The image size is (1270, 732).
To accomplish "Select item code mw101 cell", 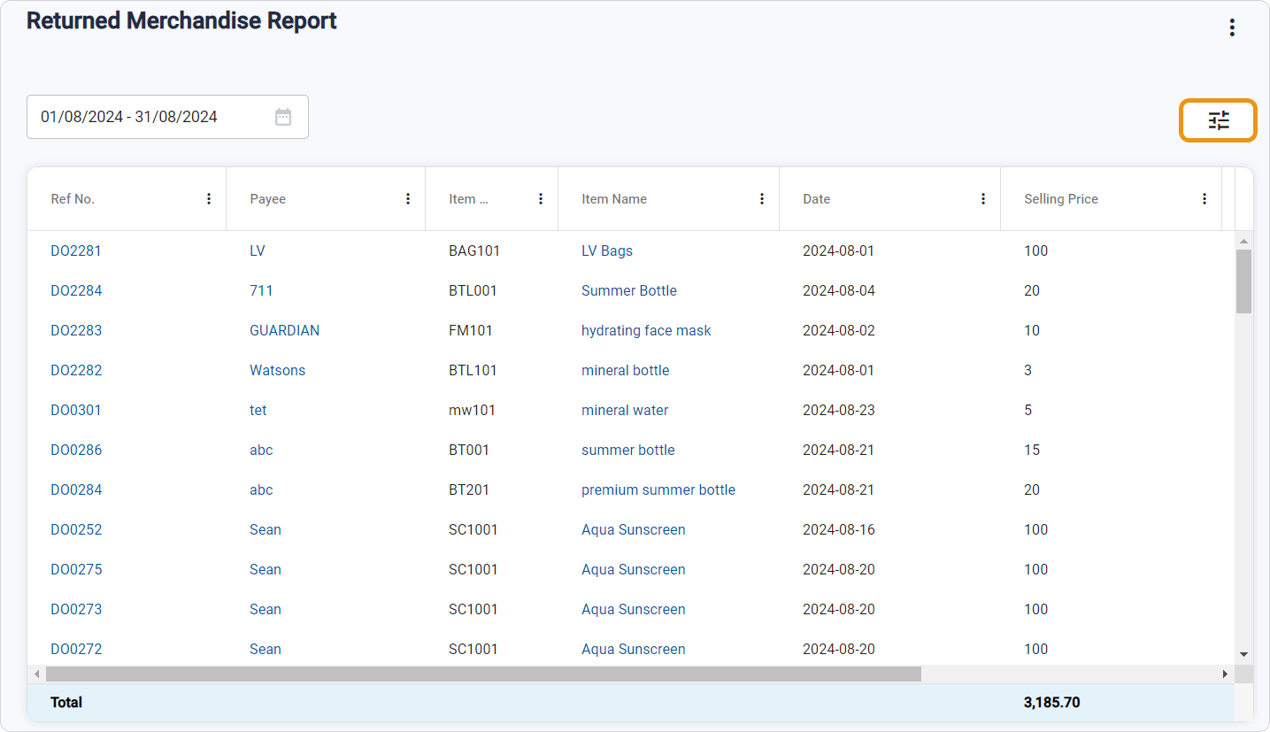I will tap(472, 410).
